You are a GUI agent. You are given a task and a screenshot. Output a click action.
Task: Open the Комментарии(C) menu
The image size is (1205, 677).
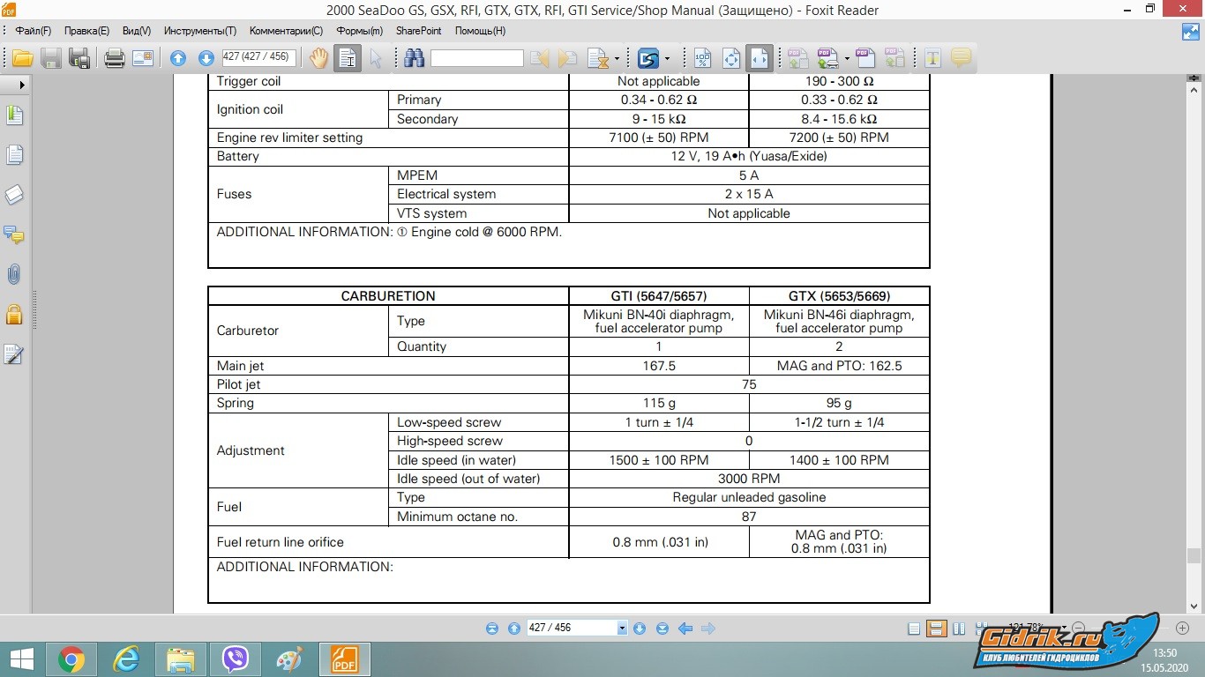[x=286, y=31]
